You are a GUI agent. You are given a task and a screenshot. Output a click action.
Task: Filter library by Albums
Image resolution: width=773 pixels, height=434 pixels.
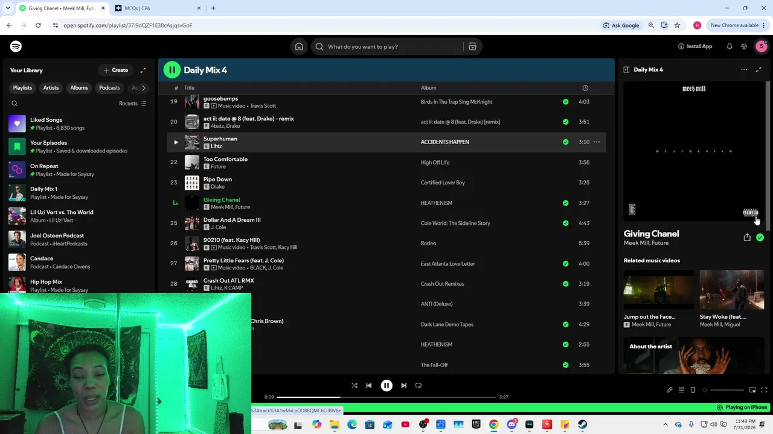(79, 88)
